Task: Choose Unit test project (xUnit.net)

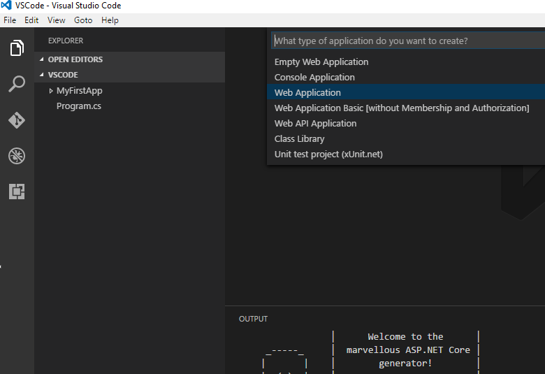Action: (406, 154)
